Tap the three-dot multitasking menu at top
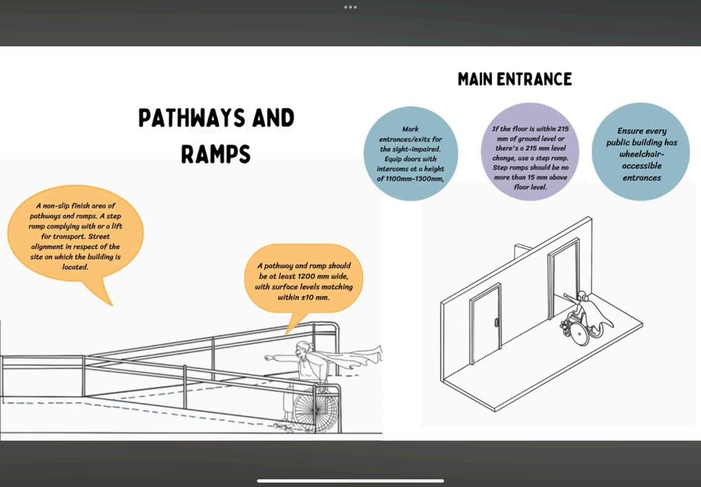Screen dimensions: 701x487 tap(350, 7)
